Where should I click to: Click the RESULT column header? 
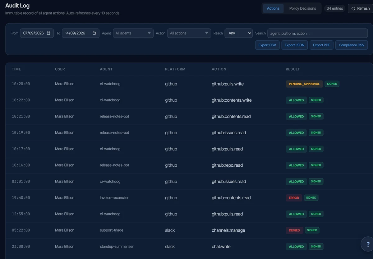click(293, 69)
